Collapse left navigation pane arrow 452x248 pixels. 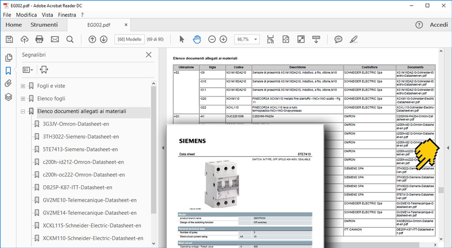click(x=163, y=148)
